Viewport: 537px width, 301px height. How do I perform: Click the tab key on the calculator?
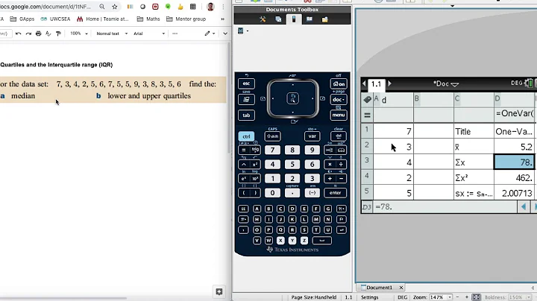[246, 115]
